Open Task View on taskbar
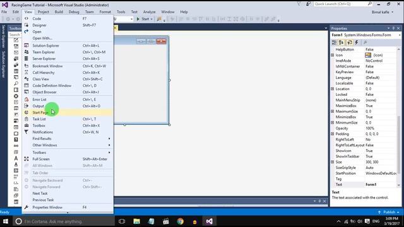Screen dimensions: 404x227 122,221
